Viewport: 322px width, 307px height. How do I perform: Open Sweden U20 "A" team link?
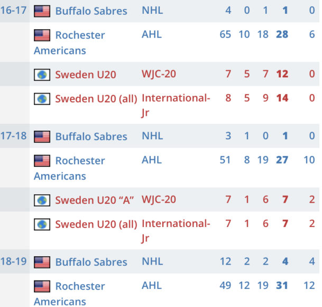(94, 200)
